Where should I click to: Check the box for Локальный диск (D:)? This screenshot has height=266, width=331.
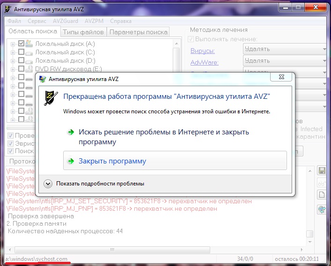(21, 60)
